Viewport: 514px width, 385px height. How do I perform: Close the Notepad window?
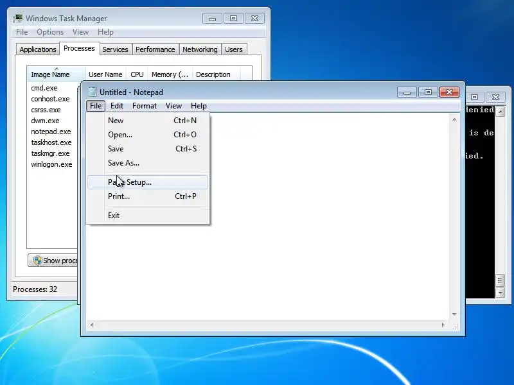449,92
